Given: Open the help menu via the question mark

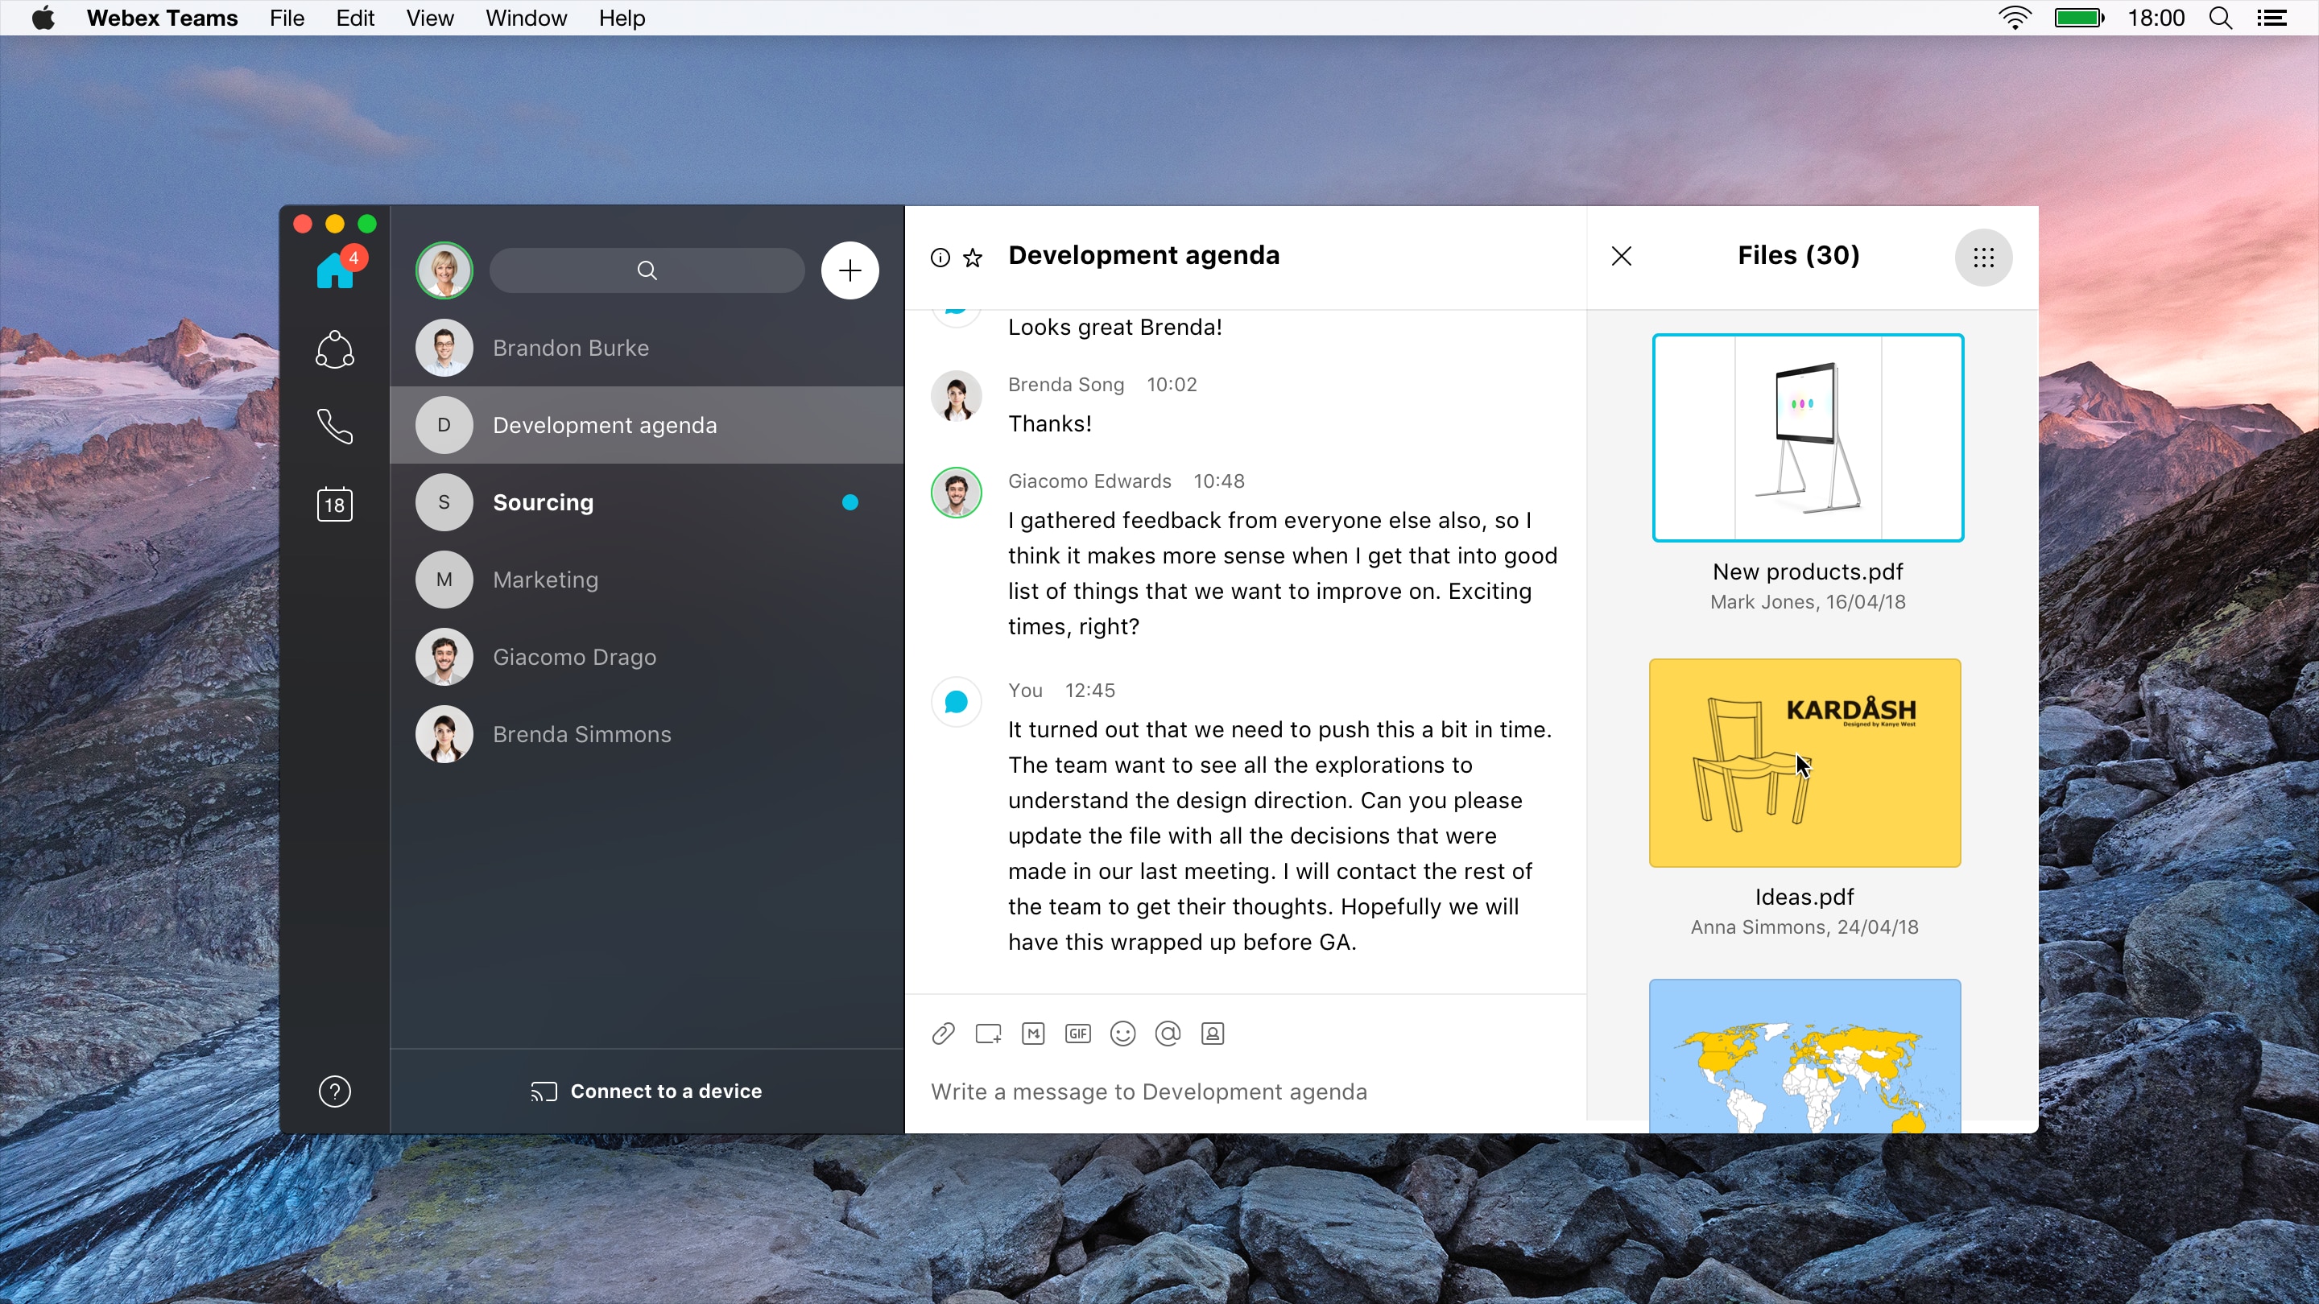Looking at the screenshot, I should click(x=334, y=1091).
